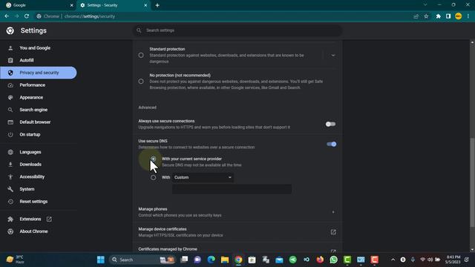Expand Manage phones arrow
The width and height of the screenshot is (475, 267).
[333, 212]
